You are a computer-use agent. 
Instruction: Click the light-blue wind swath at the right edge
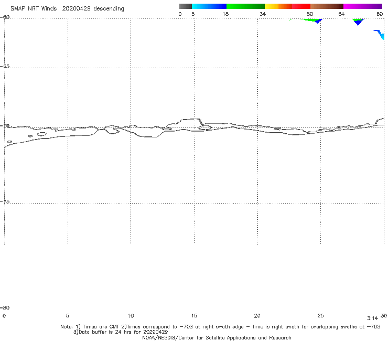[381, 35]
